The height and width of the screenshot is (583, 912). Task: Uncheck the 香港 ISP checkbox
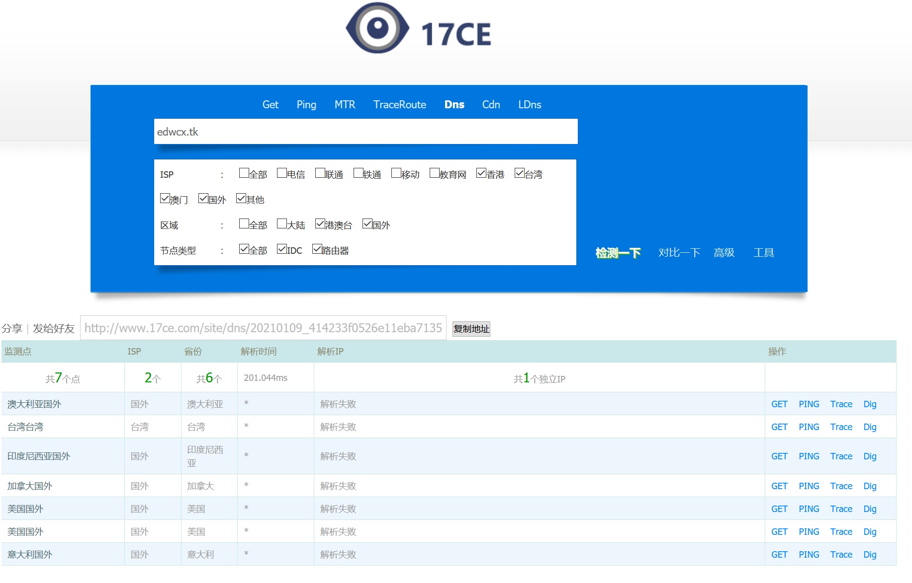[x=481, y=173]
